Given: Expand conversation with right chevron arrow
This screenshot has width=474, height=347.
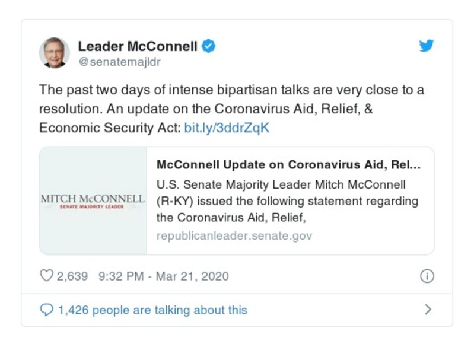Looking at the screenshot, I should pyautogui.click(x=428, y=310).
